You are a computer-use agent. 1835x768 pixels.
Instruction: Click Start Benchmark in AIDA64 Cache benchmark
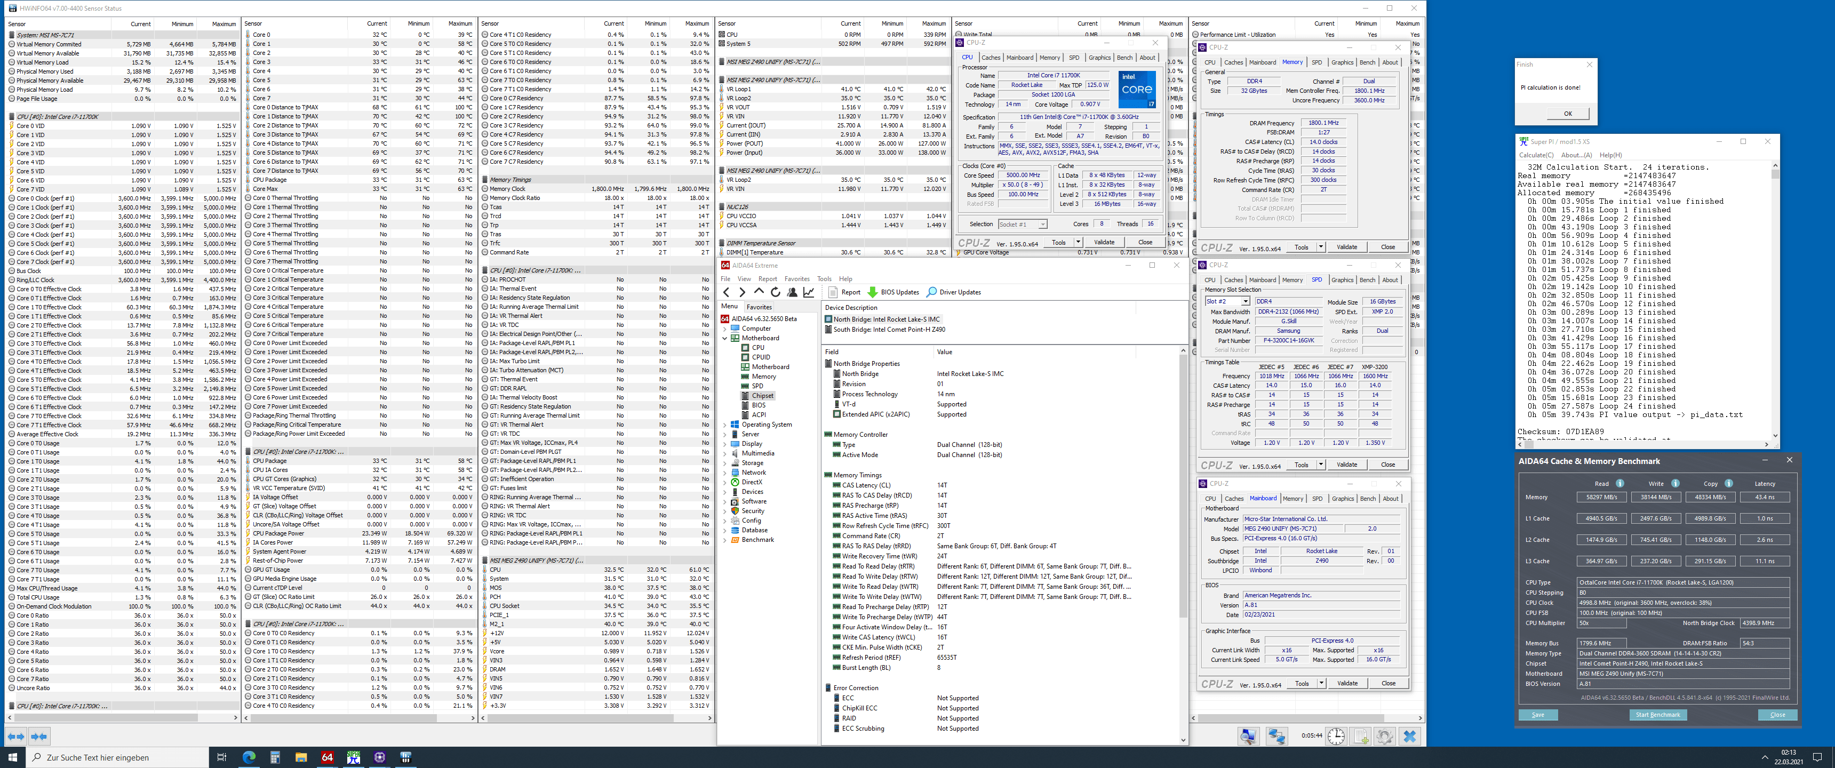click(1657, 715)
